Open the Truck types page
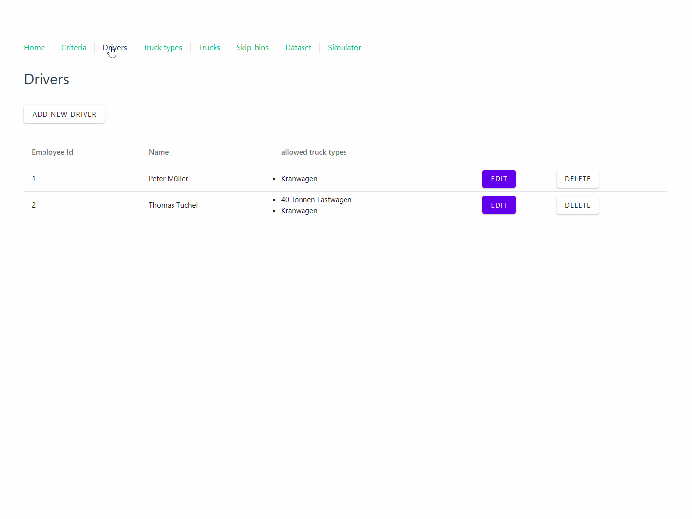Screen dimensions: 692x519 click(x=163, y=48)
